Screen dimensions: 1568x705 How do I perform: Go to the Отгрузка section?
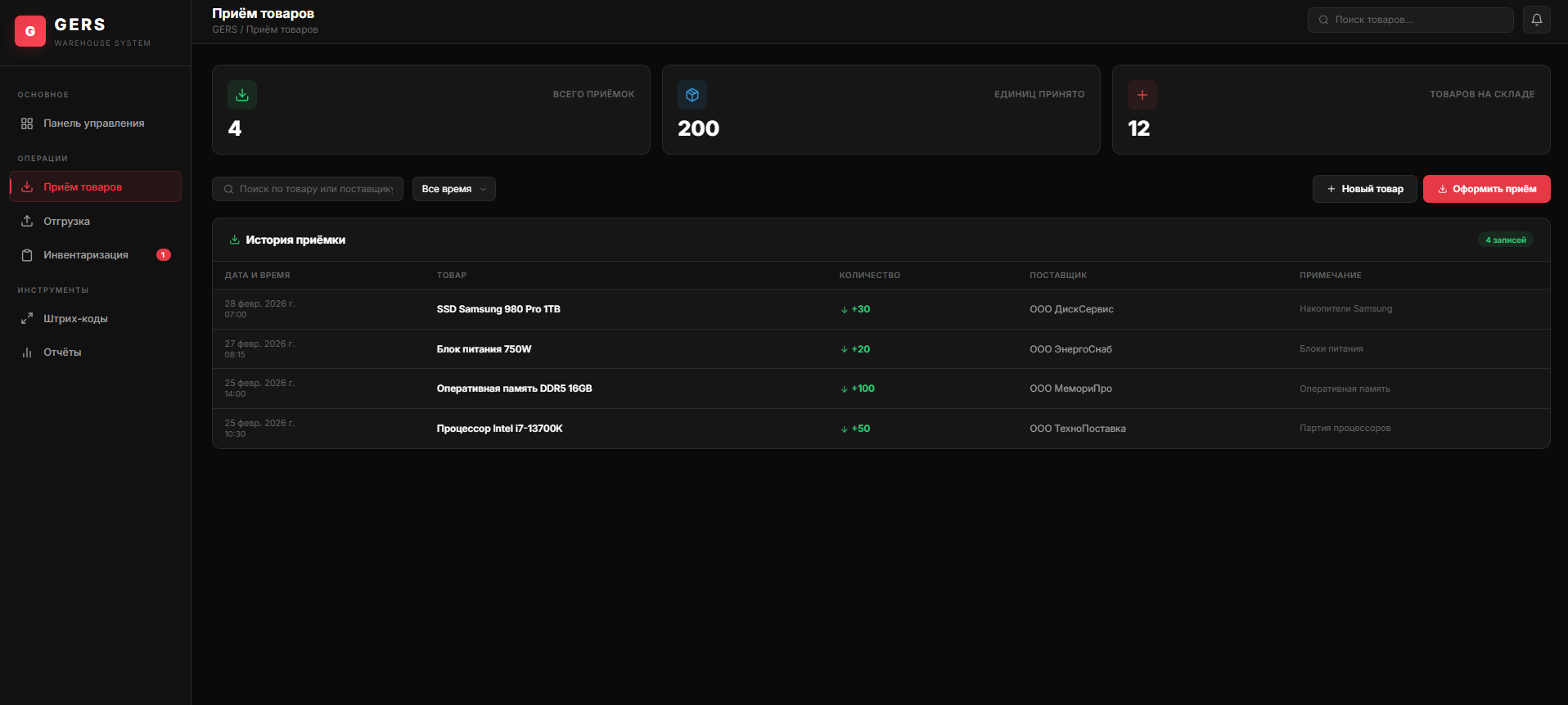(x=66, y=222)
